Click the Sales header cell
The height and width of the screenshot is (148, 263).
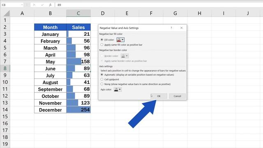(78, 27)
